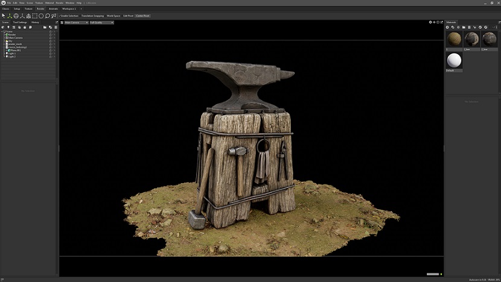The width and height of the screenshot is (501, 282).
Task: Create a new material in the Materials panel
Action: click(447, 27)
